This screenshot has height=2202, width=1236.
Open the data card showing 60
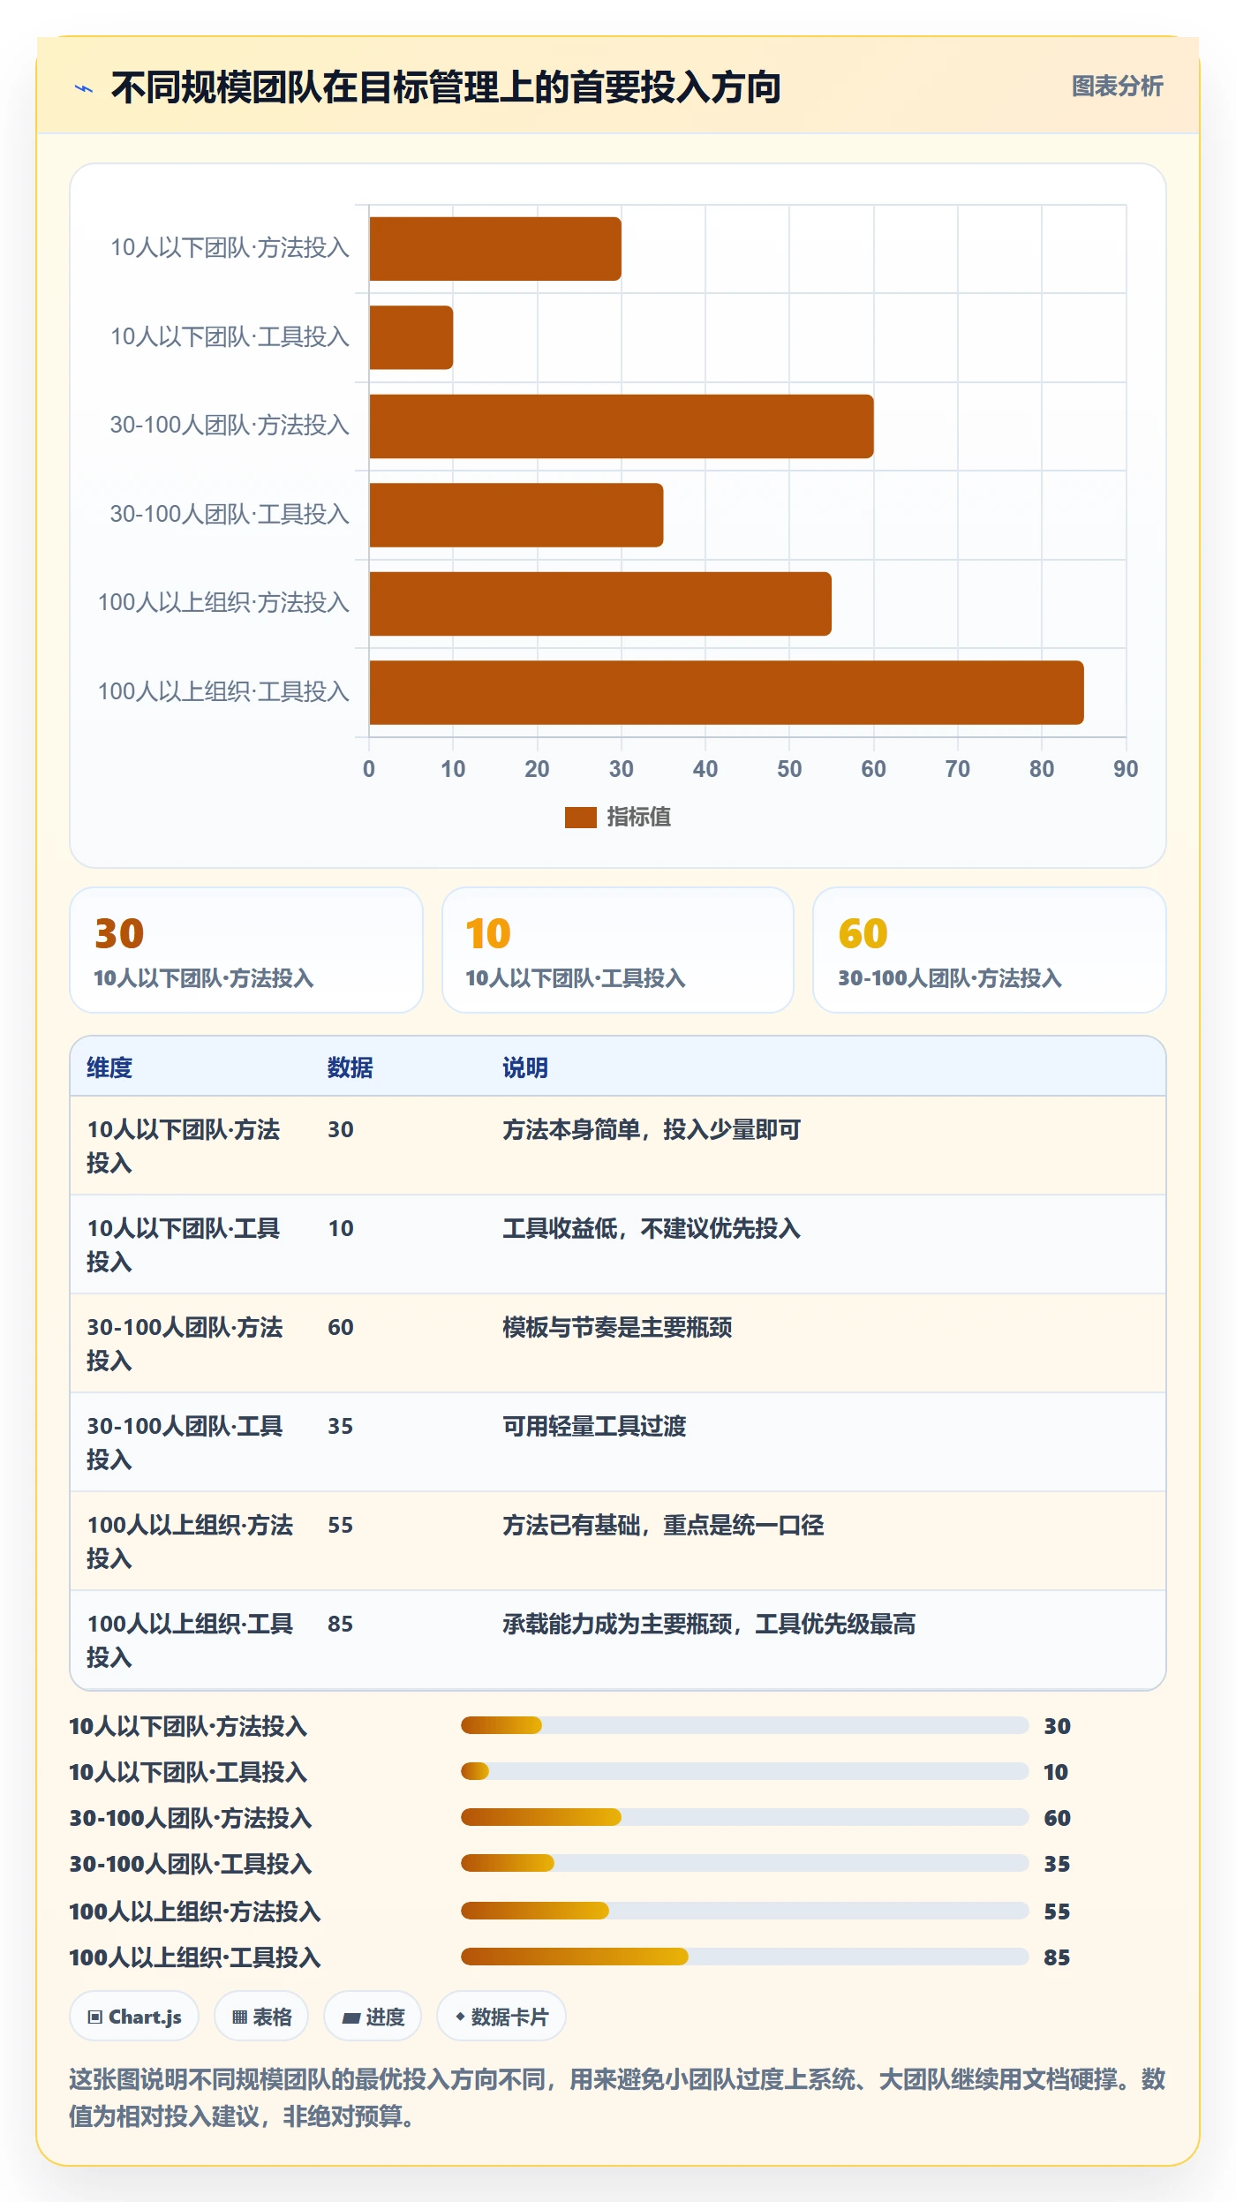pyautogui.click(x=990, y=950)
